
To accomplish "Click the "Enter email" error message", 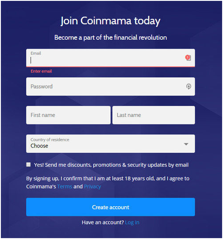I will (x=41, y=71).
